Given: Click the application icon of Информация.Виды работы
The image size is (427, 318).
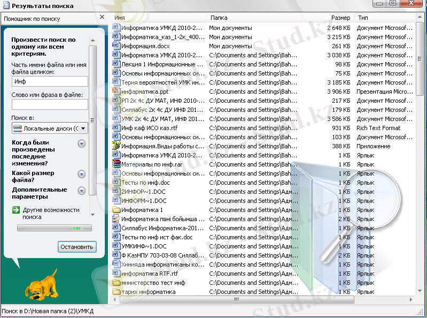Looking at the screenshot, I should click(116, 146).
